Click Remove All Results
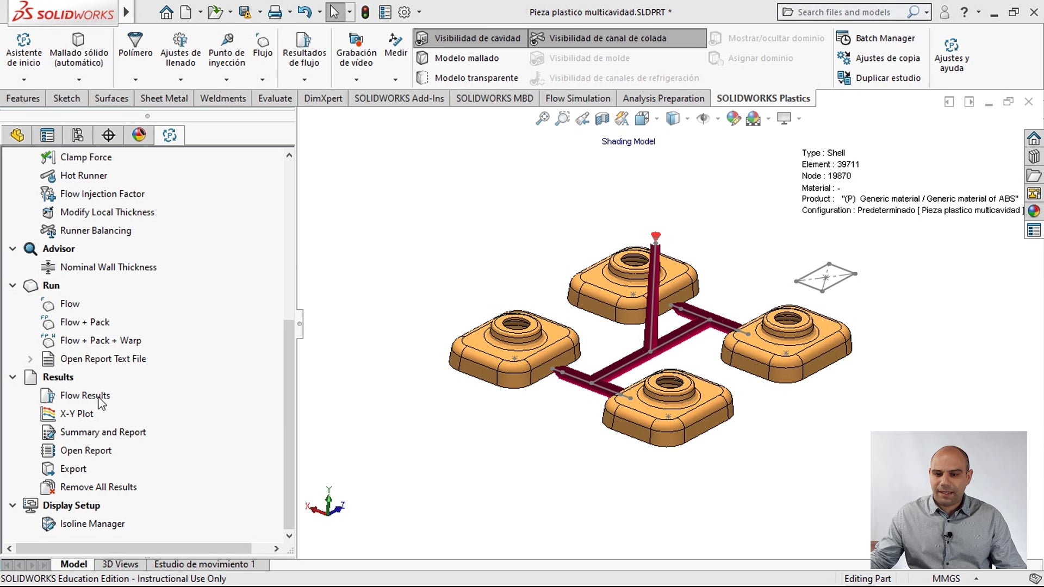Viewport: 1044px width, 587px height. (98, 487)
